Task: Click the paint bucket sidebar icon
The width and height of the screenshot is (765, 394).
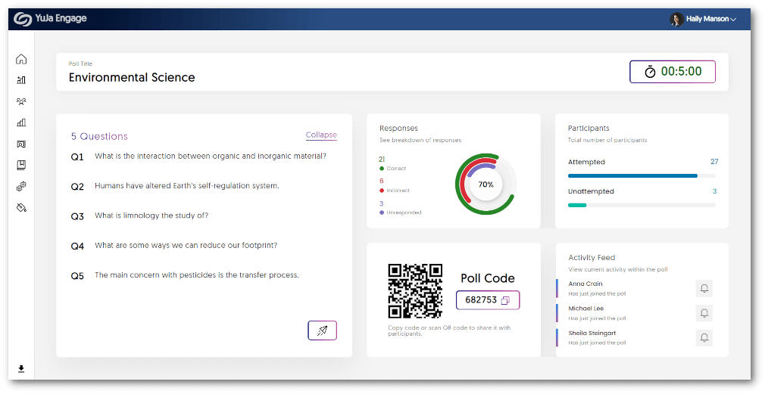Action: [21, 207]
